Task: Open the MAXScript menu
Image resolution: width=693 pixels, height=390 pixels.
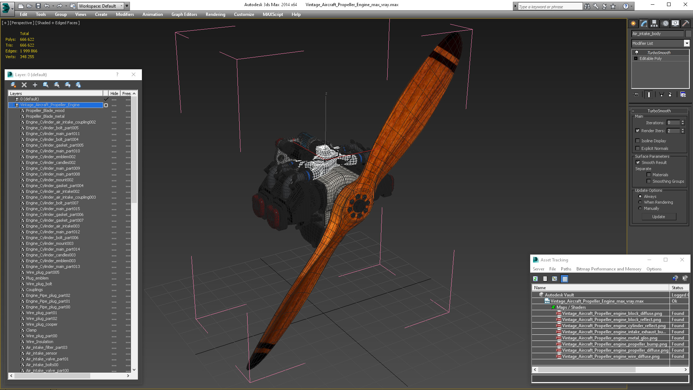Action: click(273, 14)
